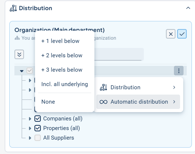
Task: Open the three-dot menu on root row
Action: point(179,71)
